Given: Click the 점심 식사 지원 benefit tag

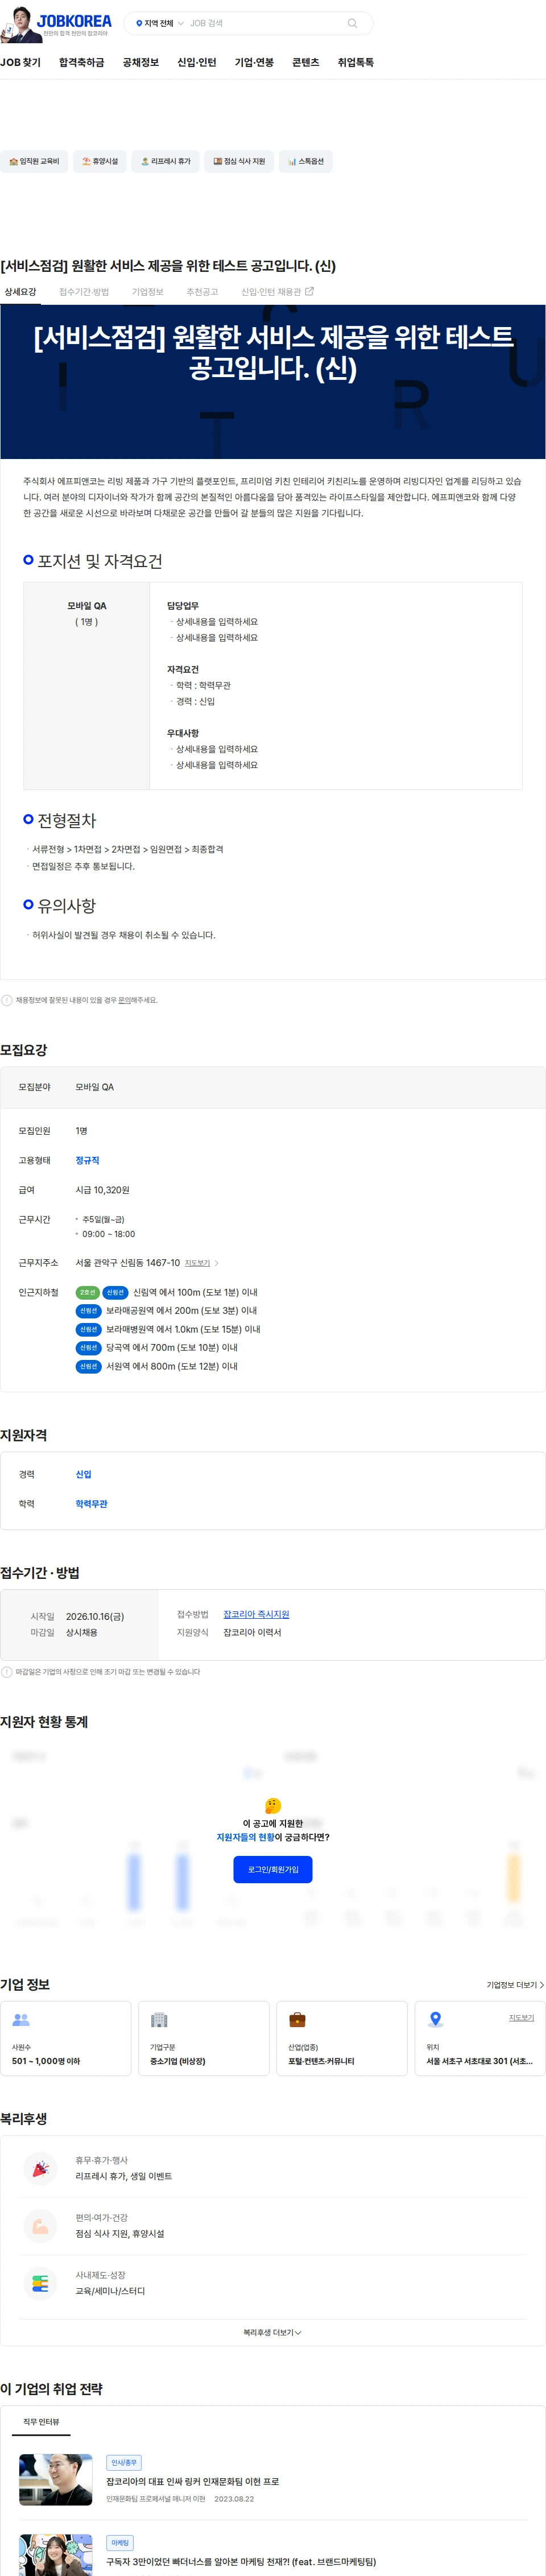Looking at the screenshot, I should (x=239, y=161).
